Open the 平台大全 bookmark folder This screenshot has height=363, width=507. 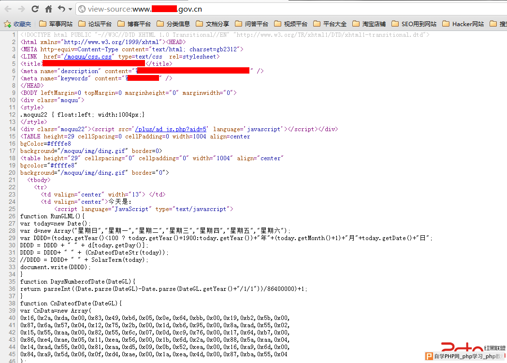[x=330, y=24]
